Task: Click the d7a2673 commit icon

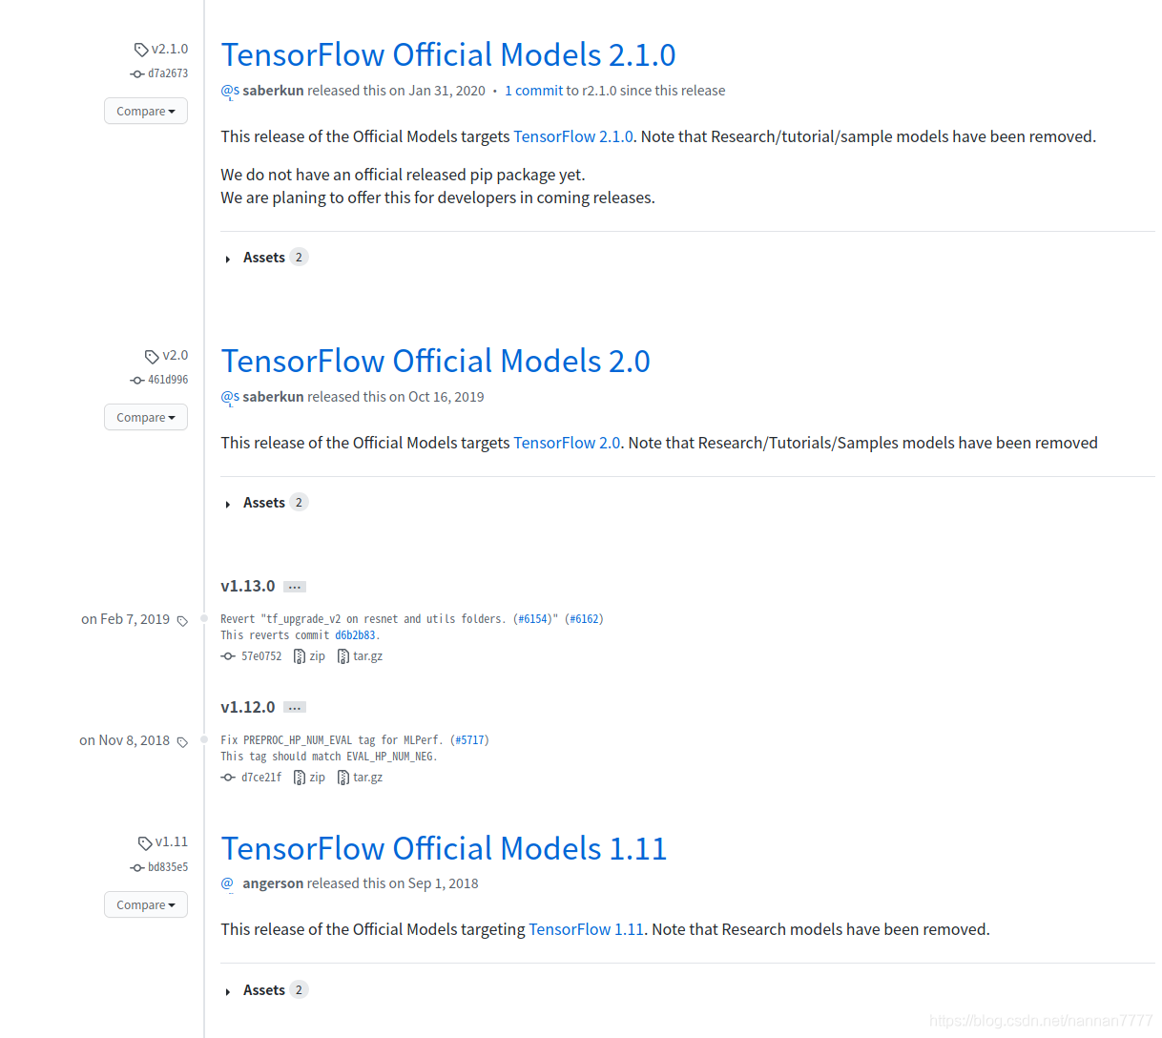Action: coord(137,74)
